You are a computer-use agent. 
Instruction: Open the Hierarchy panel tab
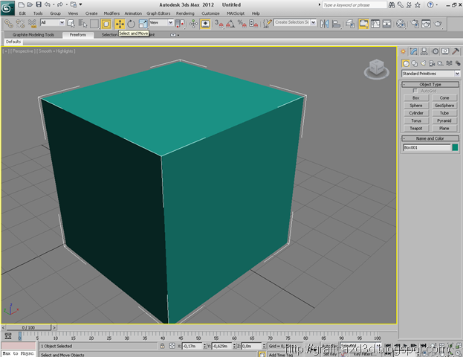[424, 51]
